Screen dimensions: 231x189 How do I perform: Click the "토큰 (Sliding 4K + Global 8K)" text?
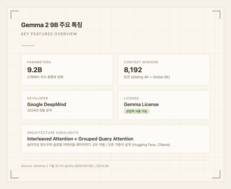(x=147, y=77)
